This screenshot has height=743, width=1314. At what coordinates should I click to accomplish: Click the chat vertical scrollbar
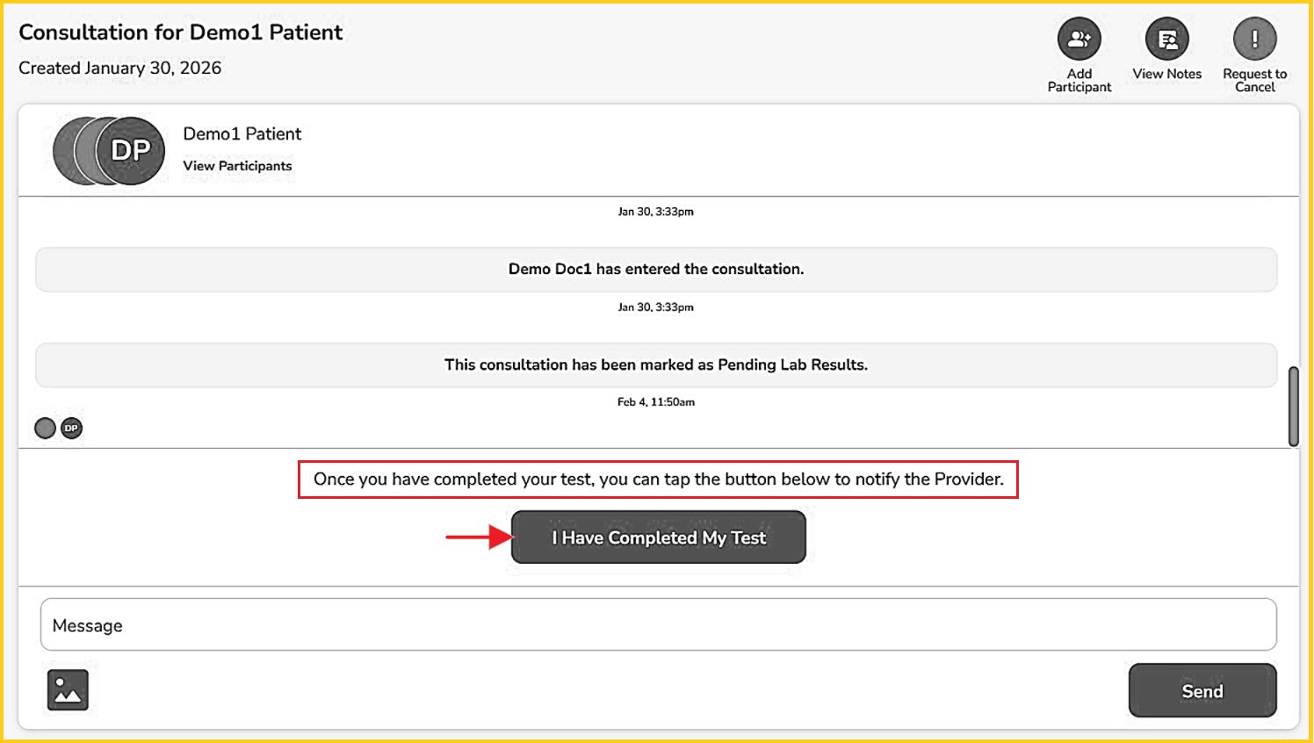click(x=1293, y=406)
